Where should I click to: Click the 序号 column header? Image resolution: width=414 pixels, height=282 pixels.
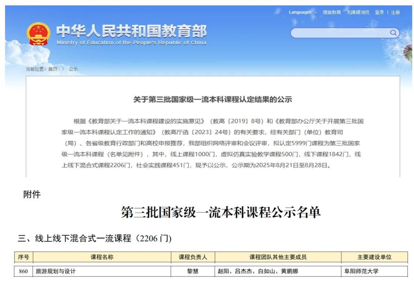click(24, 257)
